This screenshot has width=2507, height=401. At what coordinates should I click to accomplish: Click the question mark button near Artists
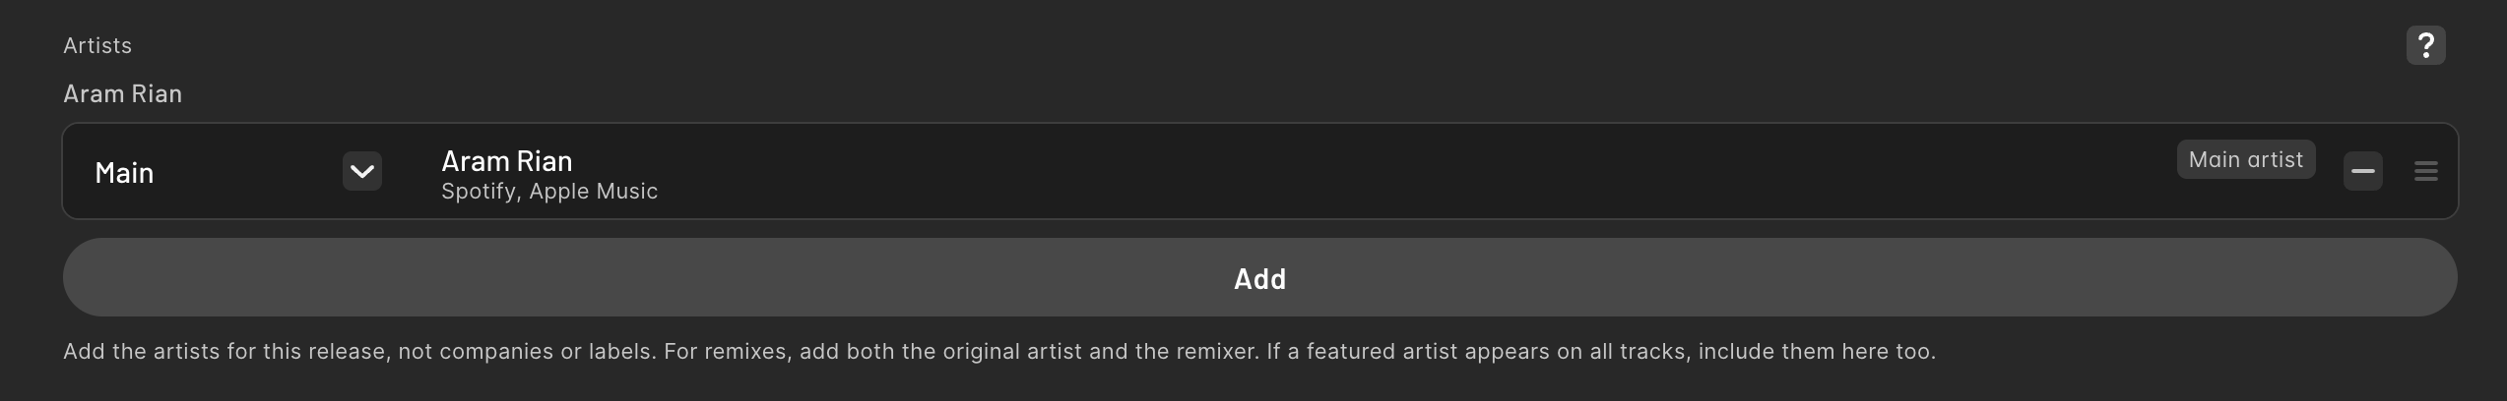click(x=2425, y=45)
